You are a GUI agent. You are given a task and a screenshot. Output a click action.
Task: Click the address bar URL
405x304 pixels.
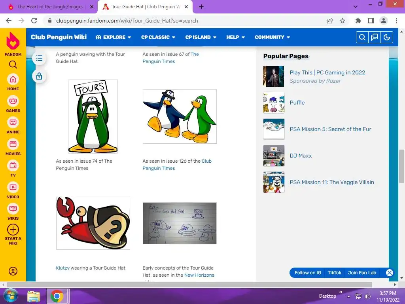[x=127, y=21]
